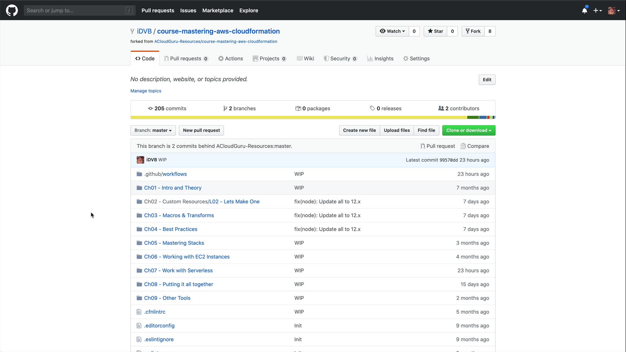This screenshot has height=352, width=626.
Task: Fork the repository
Action: 473,31
